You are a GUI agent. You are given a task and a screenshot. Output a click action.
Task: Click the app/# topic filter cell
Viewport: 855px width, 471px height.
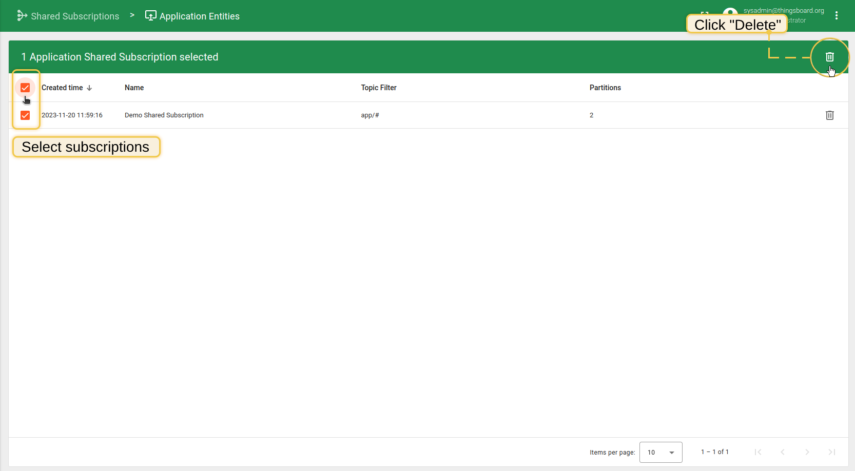370,115
